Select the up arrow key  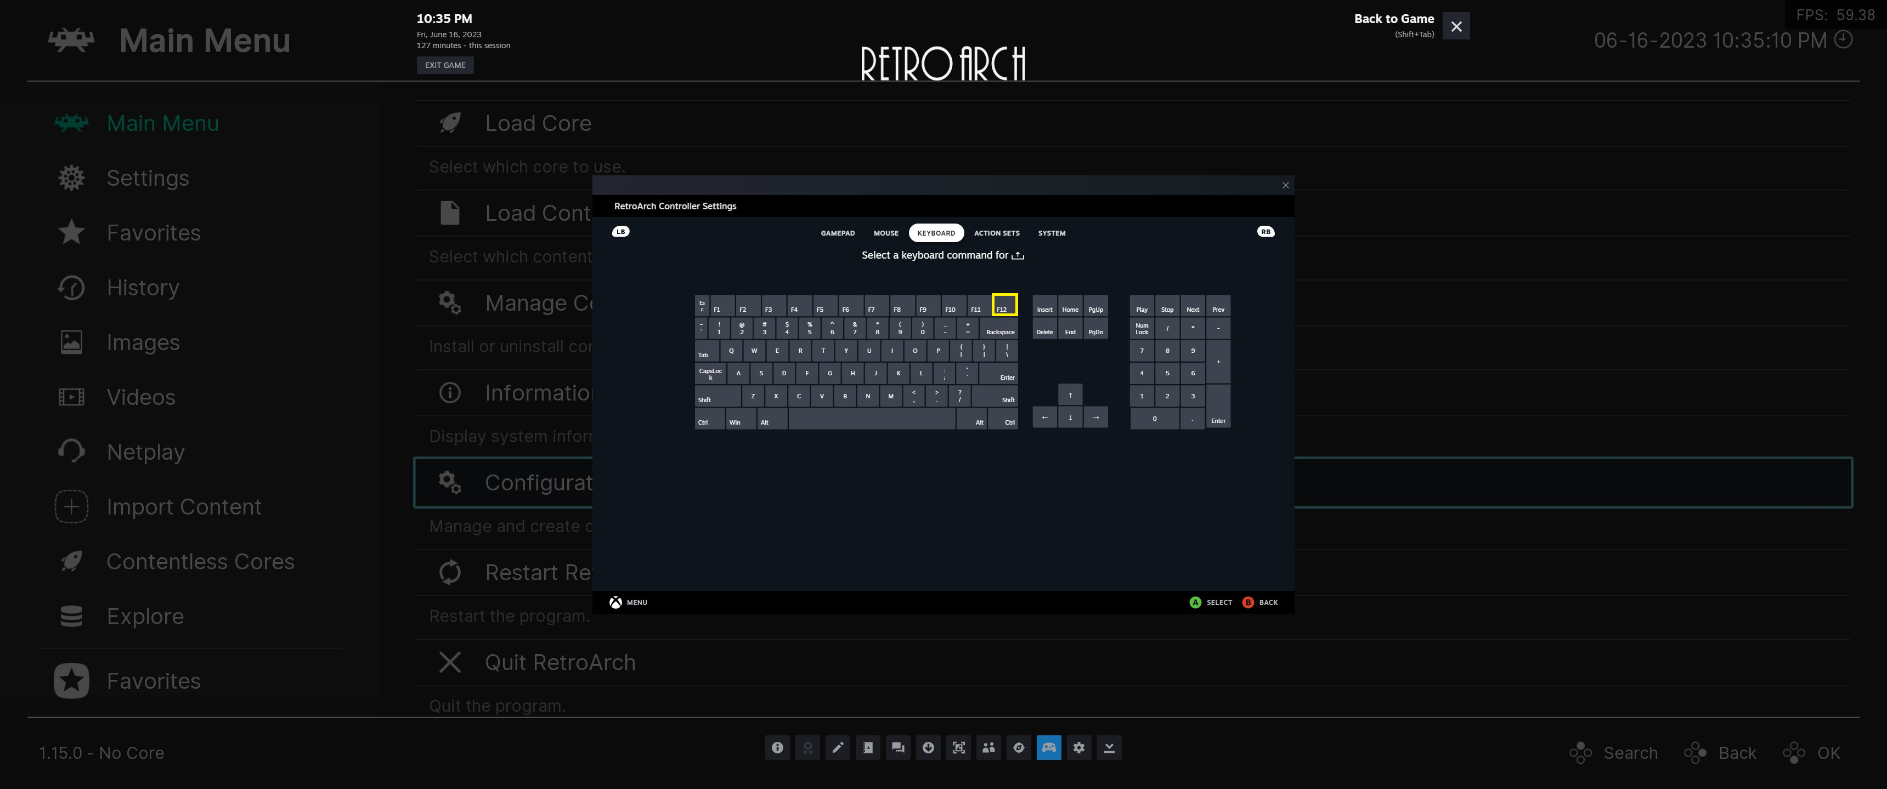pyautogui.click(x=1070, y=395)
